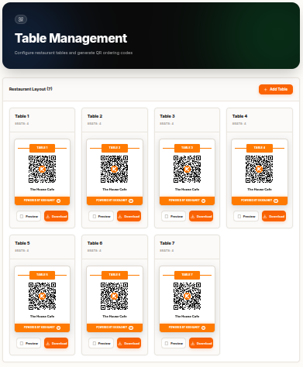Preview the Table 2 QR card
The image size is (303, 367).
tap(102, 216)
